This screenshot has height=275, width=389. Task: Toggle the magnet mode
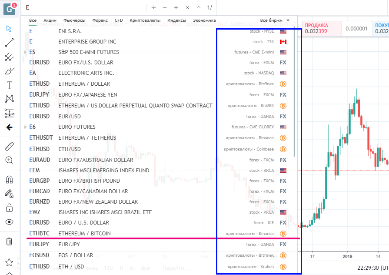click(x=9, y=179)
